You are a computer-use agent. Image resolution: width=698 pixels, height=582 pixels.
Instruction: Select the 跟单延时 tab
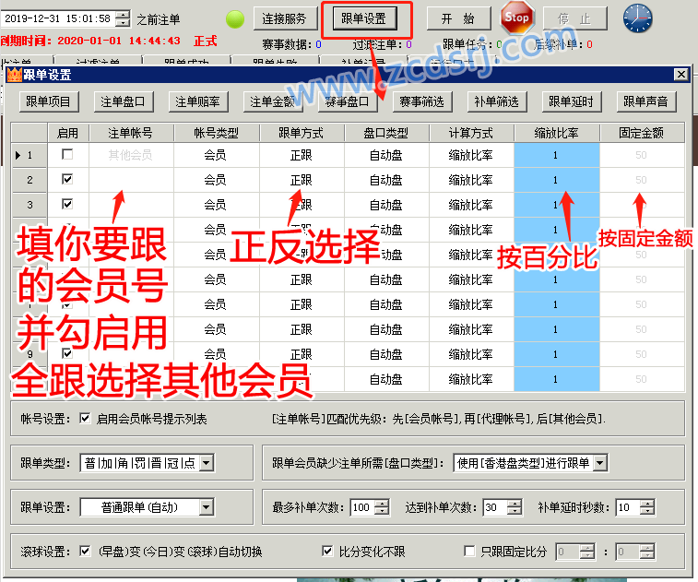coord(571,101)
